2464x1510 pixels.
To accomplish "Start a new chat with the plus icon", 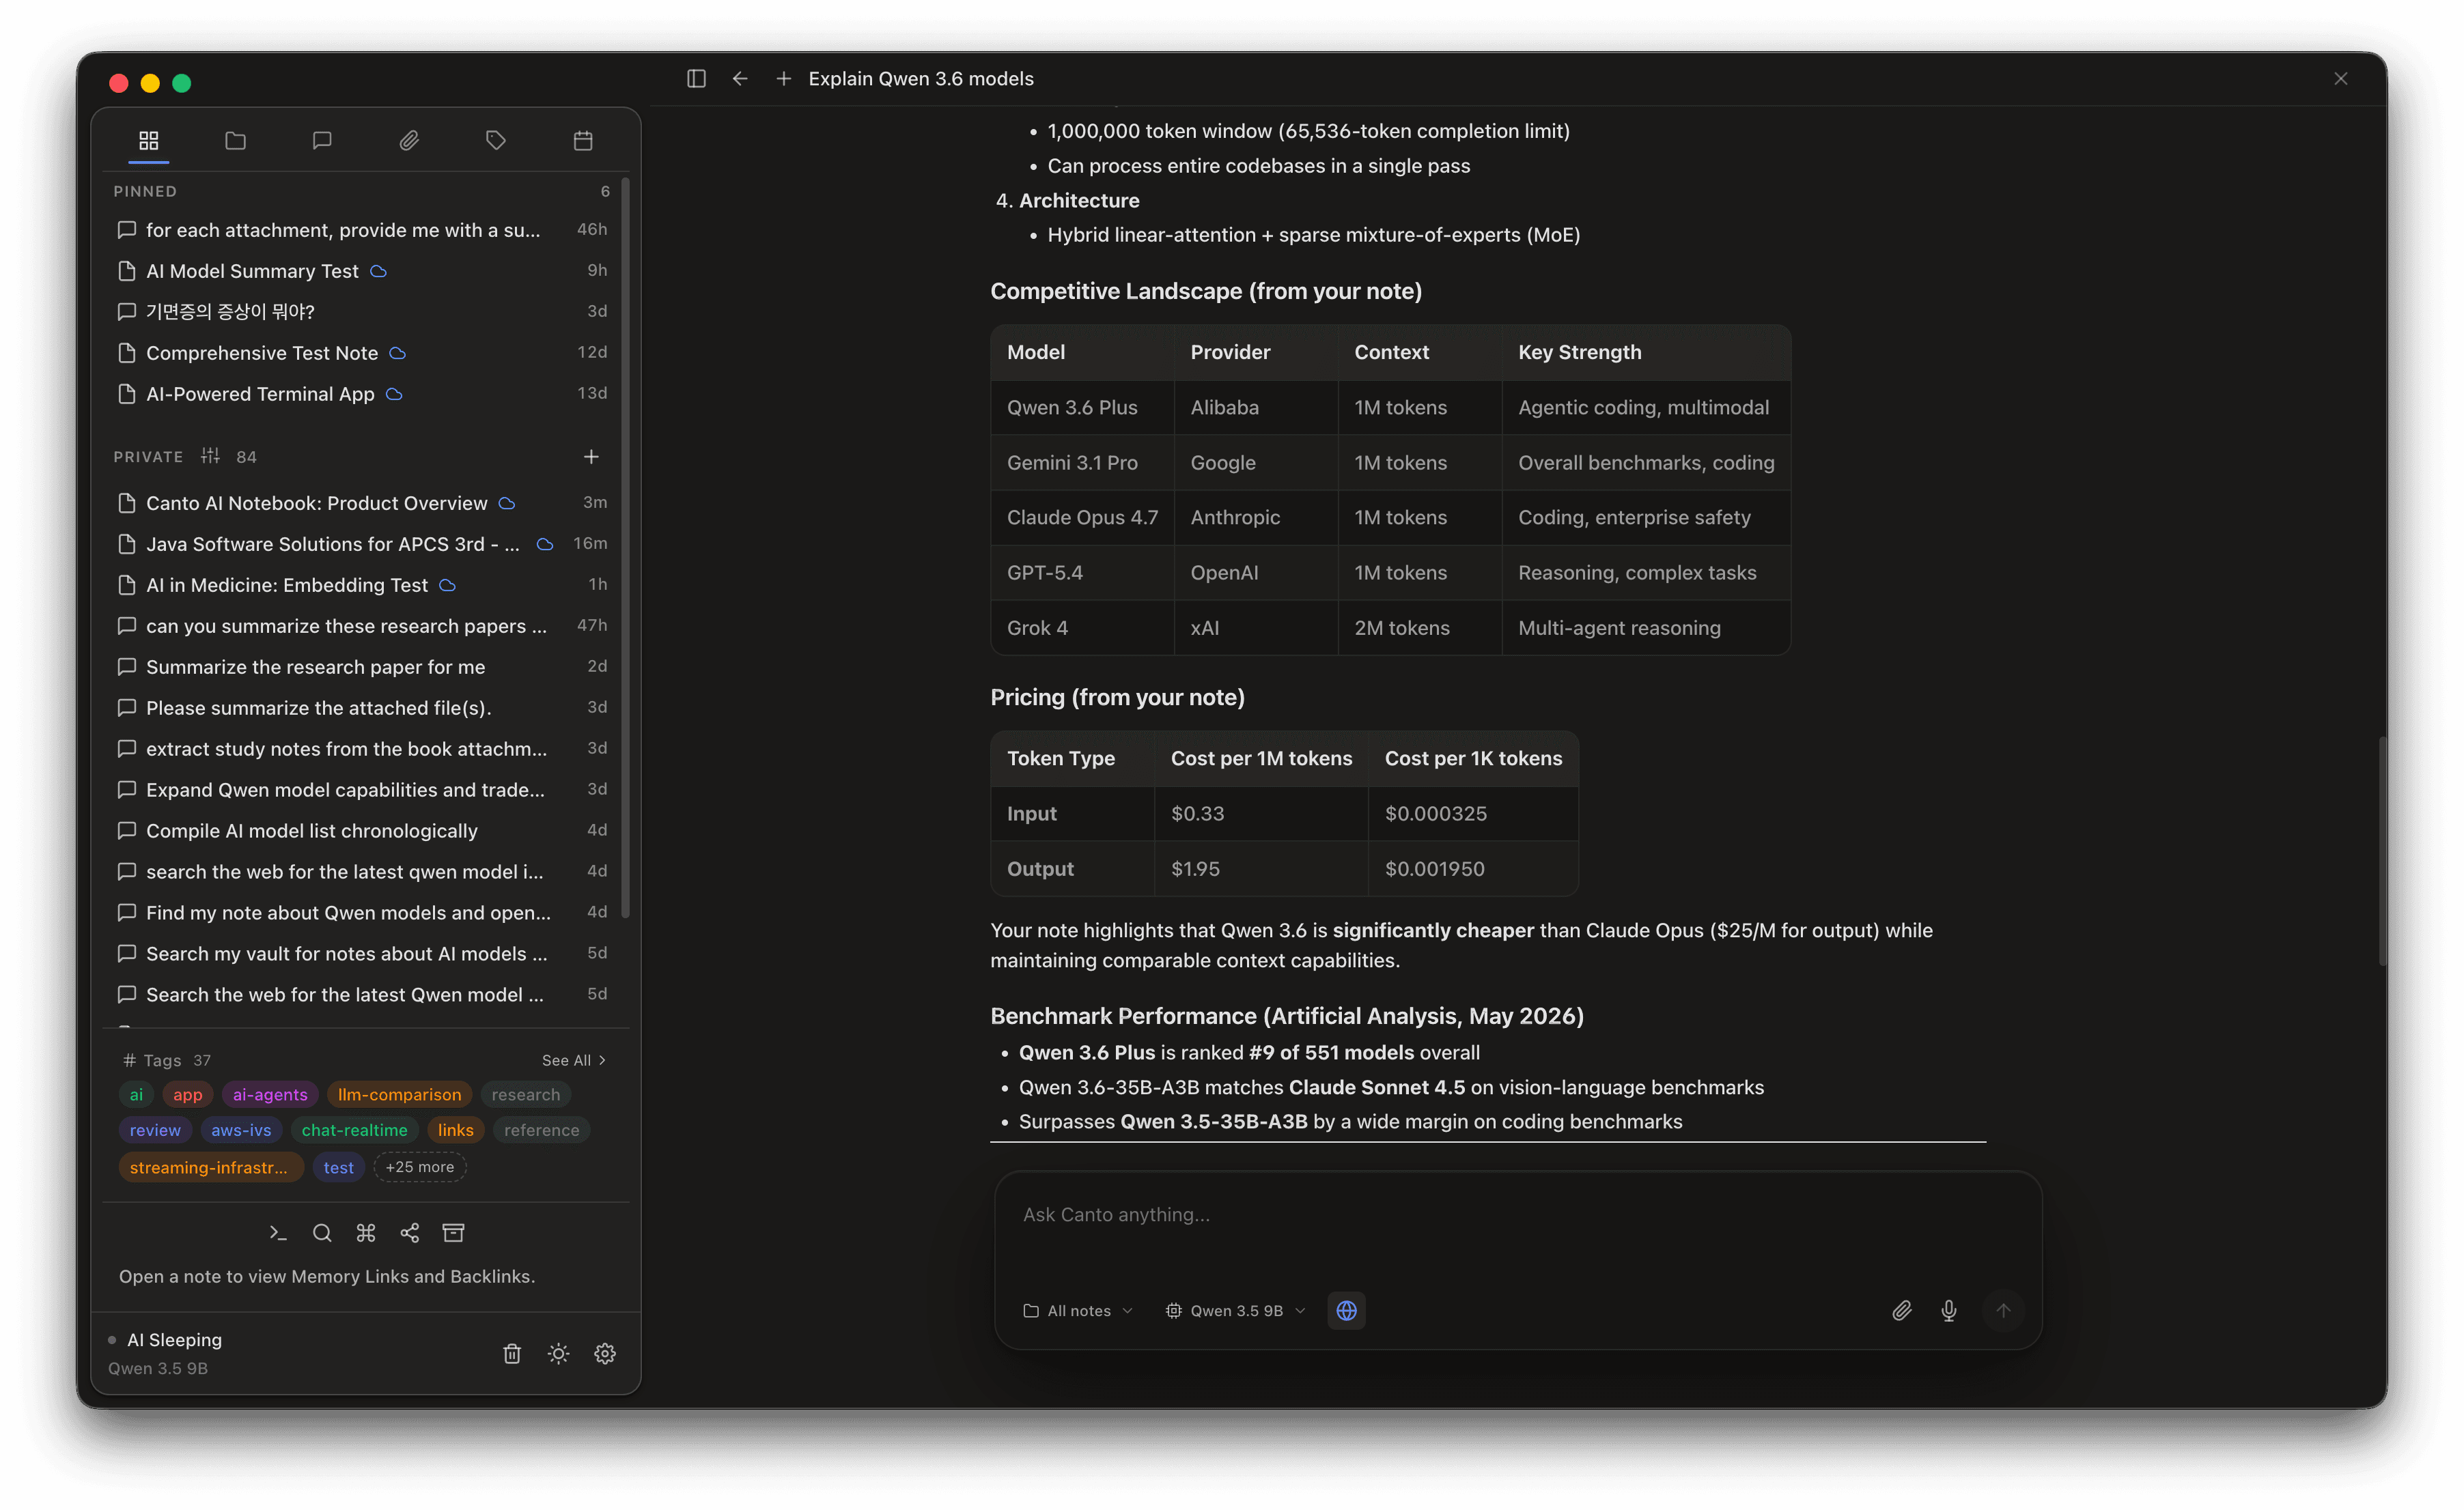I will 784,78.
